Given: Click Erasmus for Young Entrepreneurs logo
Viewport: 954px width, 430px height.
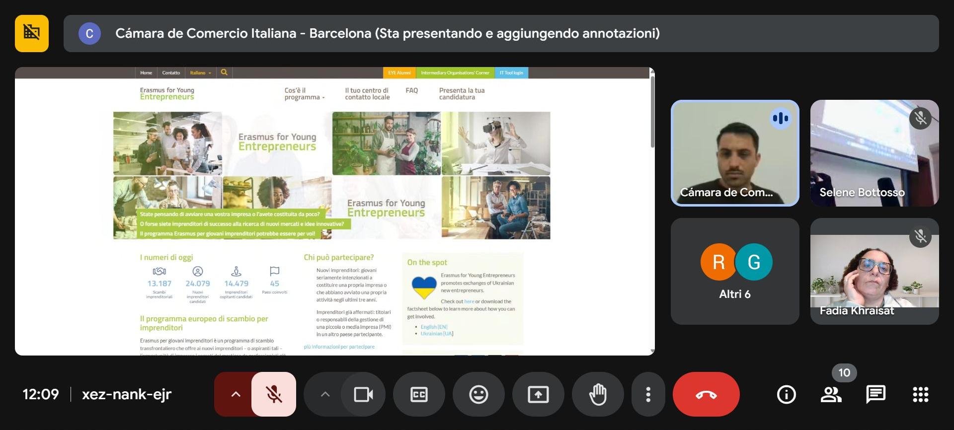Looking at the screenshot, I should (x=167, y=93).
